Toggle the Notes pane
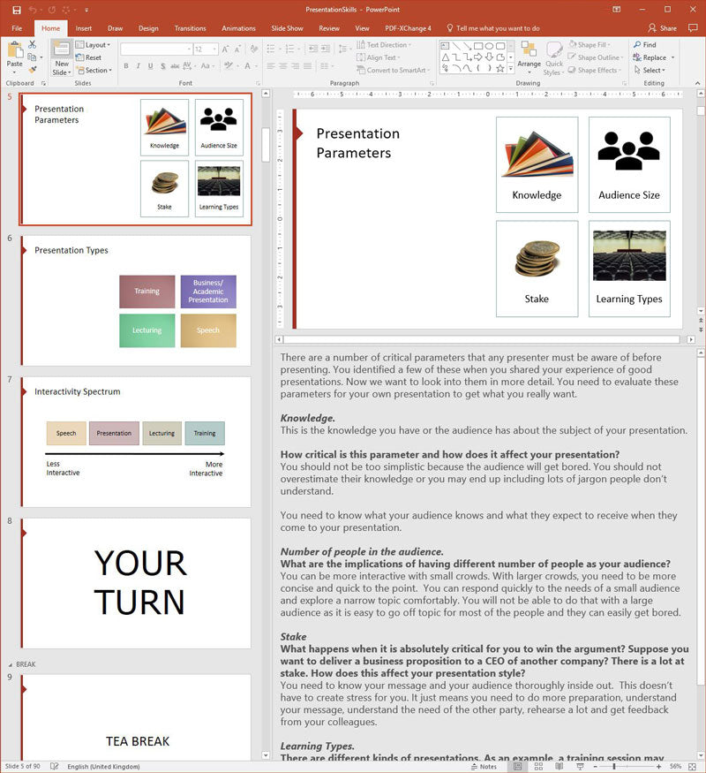Viewport: 706px width, 773px height. click(483, 766)
